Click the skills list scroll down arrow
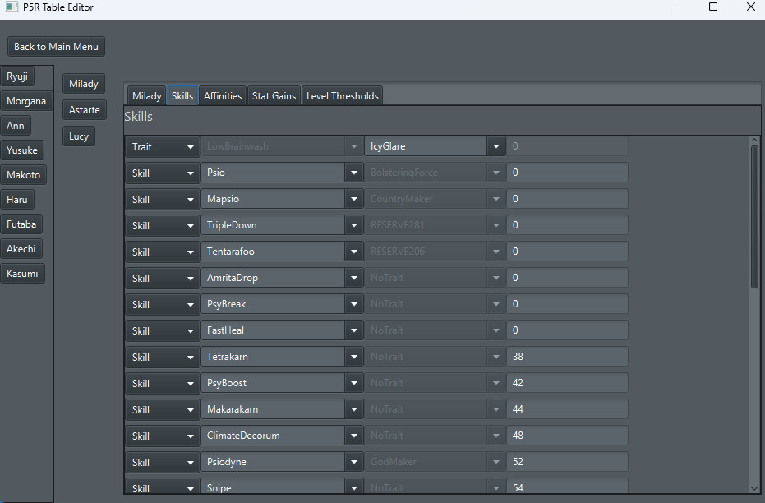765x503 pixels. (x=754, y=488)
